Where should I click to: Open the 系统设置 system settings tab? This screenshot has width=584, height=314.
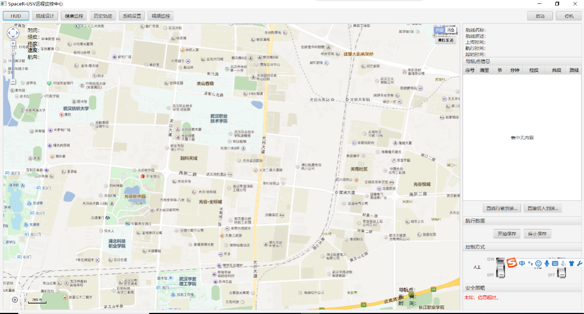[132, 16]
